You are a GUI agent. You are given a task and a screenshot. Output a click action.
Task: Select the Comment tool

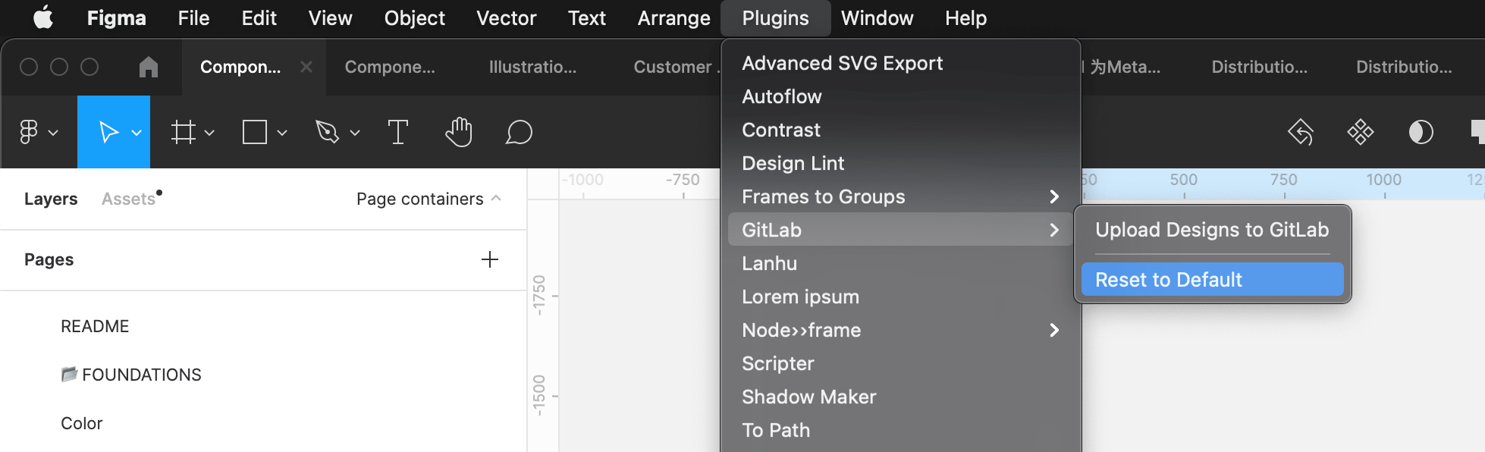tap(519, 132)
